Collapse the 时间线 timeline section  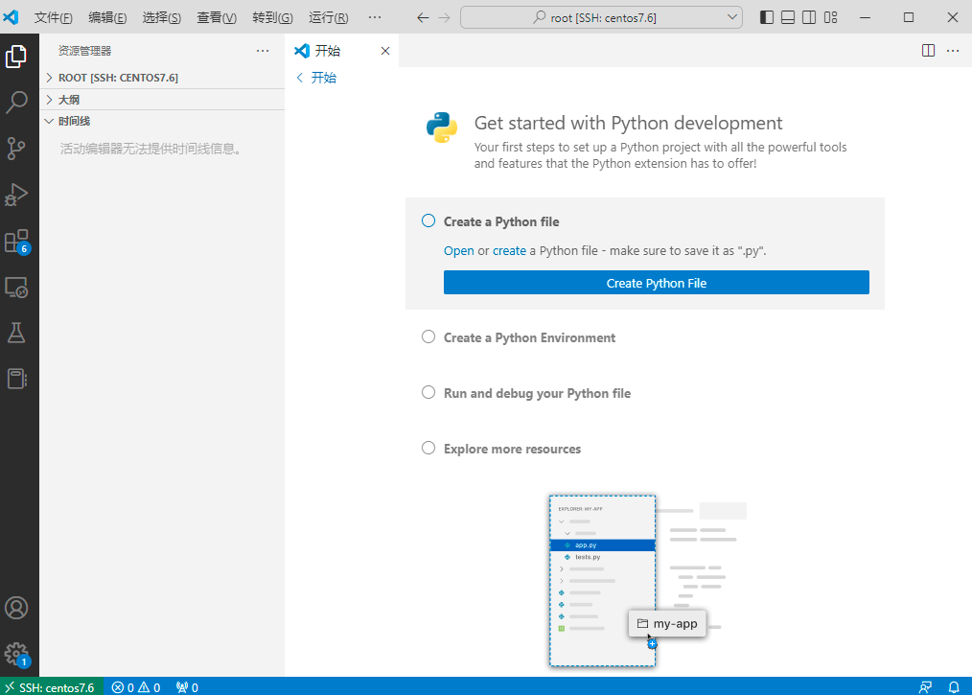[162, 121]
